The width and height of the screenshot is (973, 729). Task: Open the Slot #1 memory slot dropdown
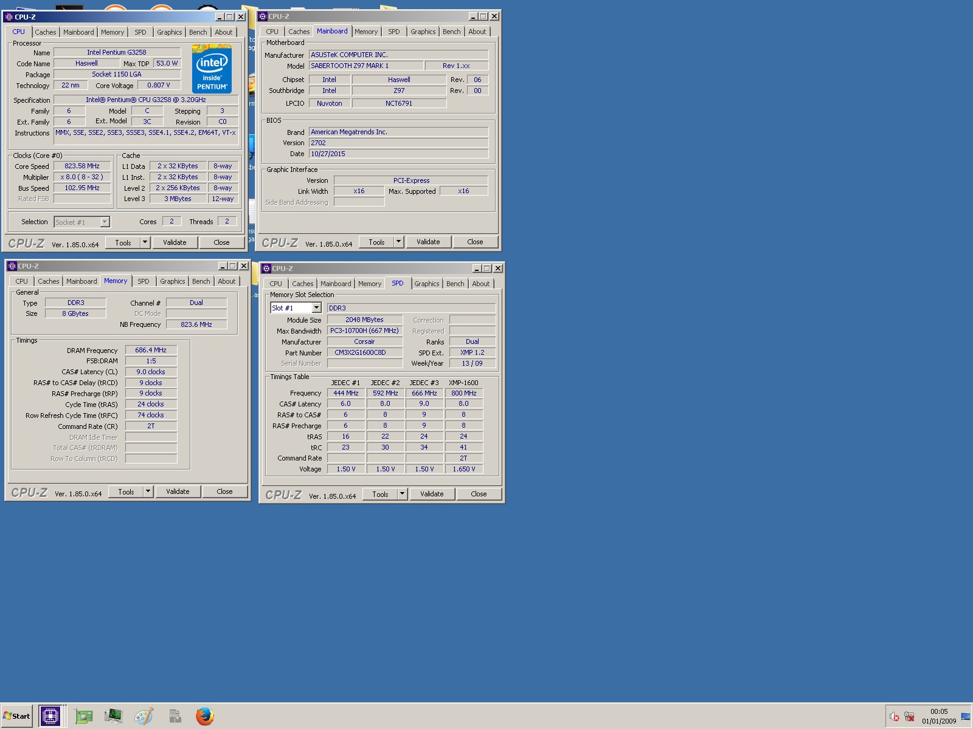pyautogui.click(x=316, y=308)
